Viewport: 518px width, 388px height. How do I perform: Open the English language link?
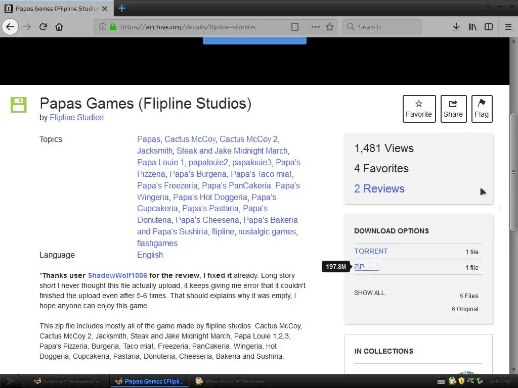click(150, 255)
